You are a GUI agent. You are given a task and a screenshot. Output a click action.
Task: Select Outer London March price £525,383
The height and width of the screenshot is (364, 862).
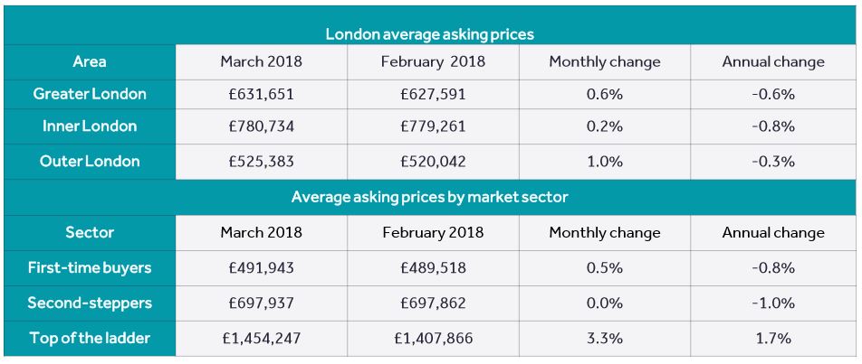261,161
